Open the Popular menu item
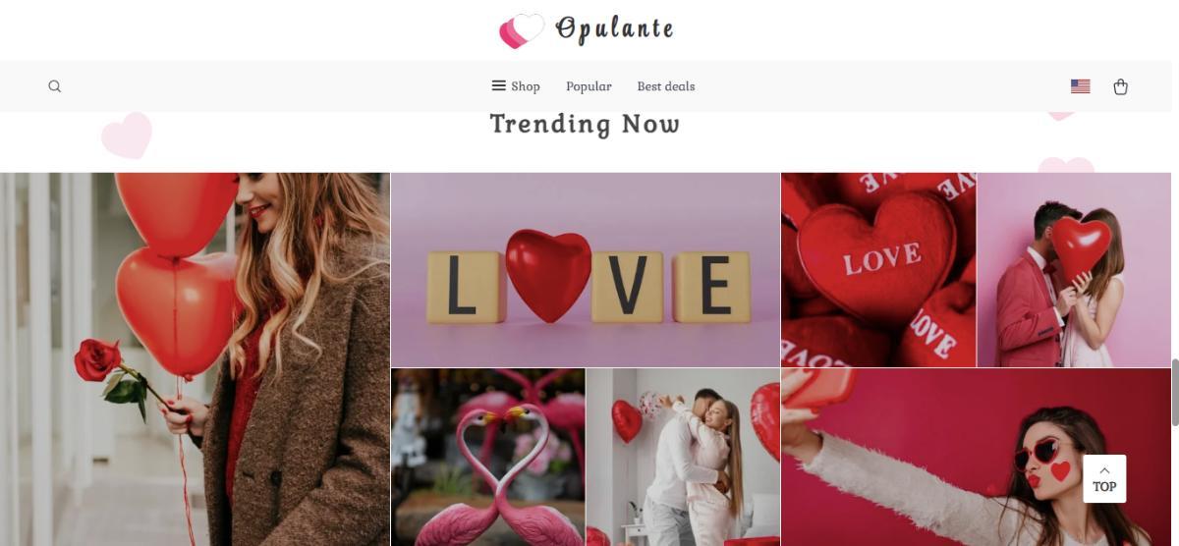Viewport: 1179px width, 546px height. [x=589, y=86]
